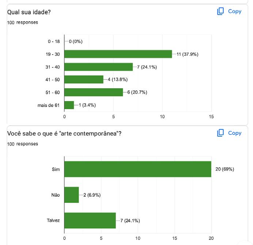Pick the small "mais de 61" bar

point(69,105)
